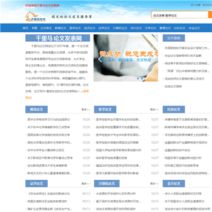The image size is (212, 212).
Task: Go to 计算机论文 in the navigation bar
Action: (x=120, y=28)
